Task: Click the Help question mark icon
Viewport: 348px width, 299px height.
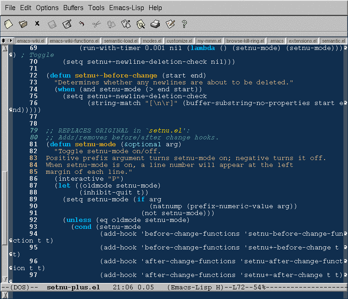Action: coord(185,23)
